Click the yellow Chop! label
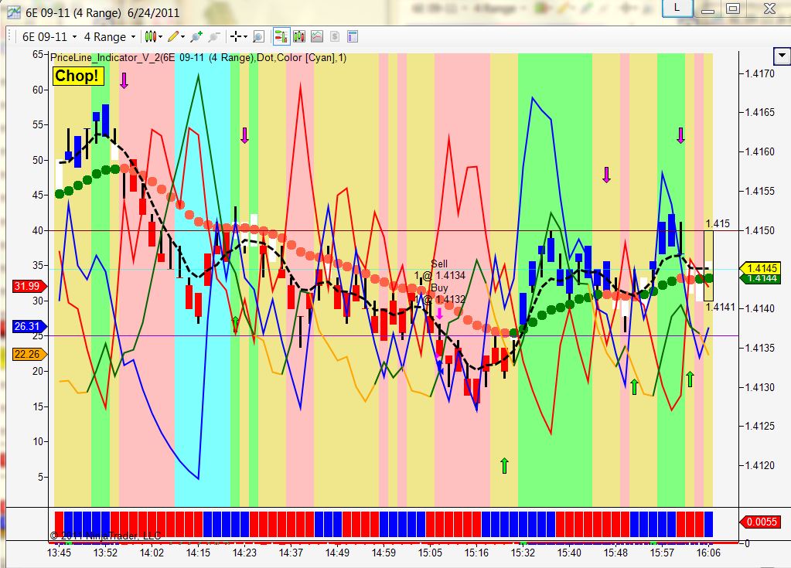Image resolution: width=791 pixels, height=568 pixels. (77, 76)
